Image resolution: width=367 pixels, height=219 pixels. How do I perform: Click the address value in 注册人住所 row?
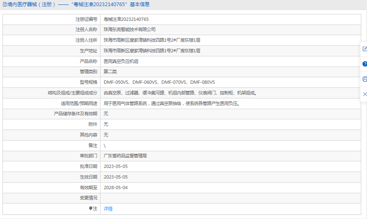tap(152, 40)
